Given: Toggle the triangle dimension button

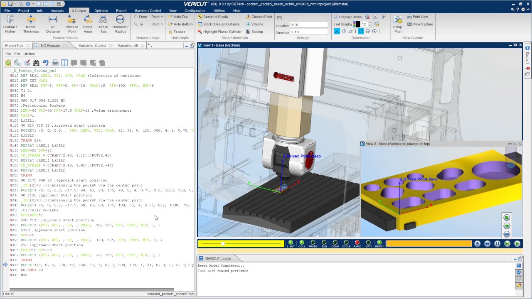Looking at the screenshot, I should point(337,31).
